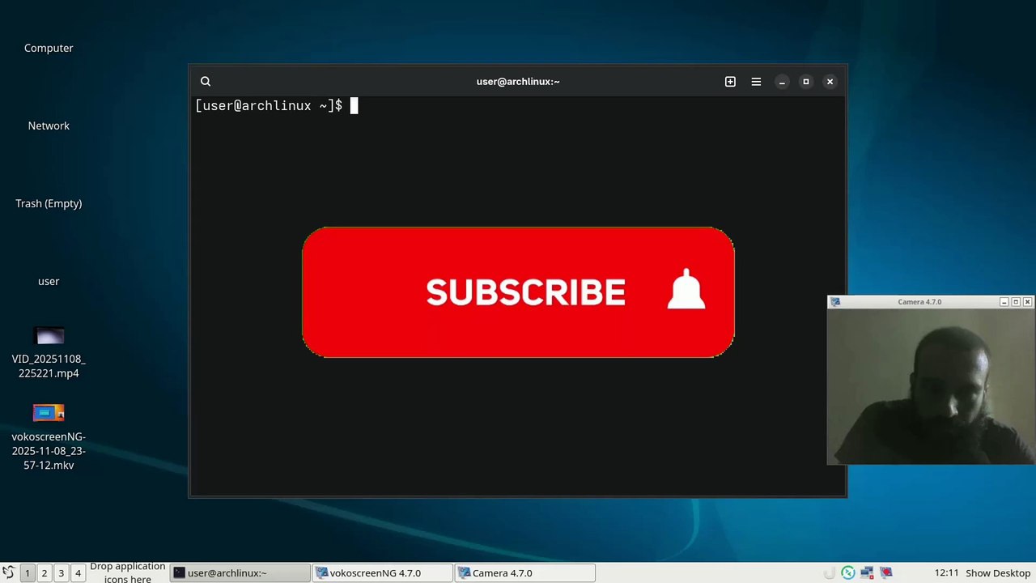1036x583 pixels.
Task: Click the 'Drop application icons here' area
Action: [x=128, y=572]
